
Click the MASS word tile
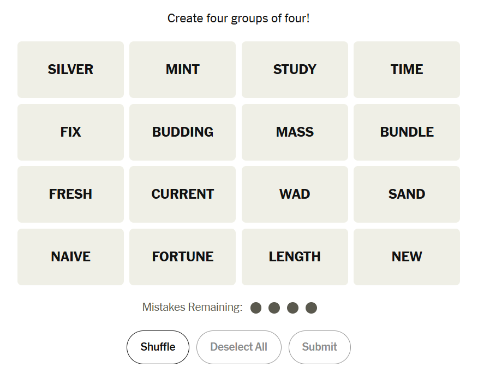point(295,132)
